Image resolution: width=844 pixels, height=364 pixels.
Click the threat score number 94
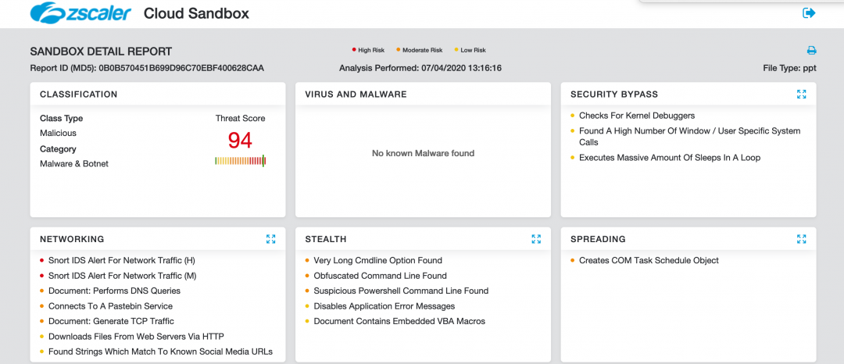point(240,141)
